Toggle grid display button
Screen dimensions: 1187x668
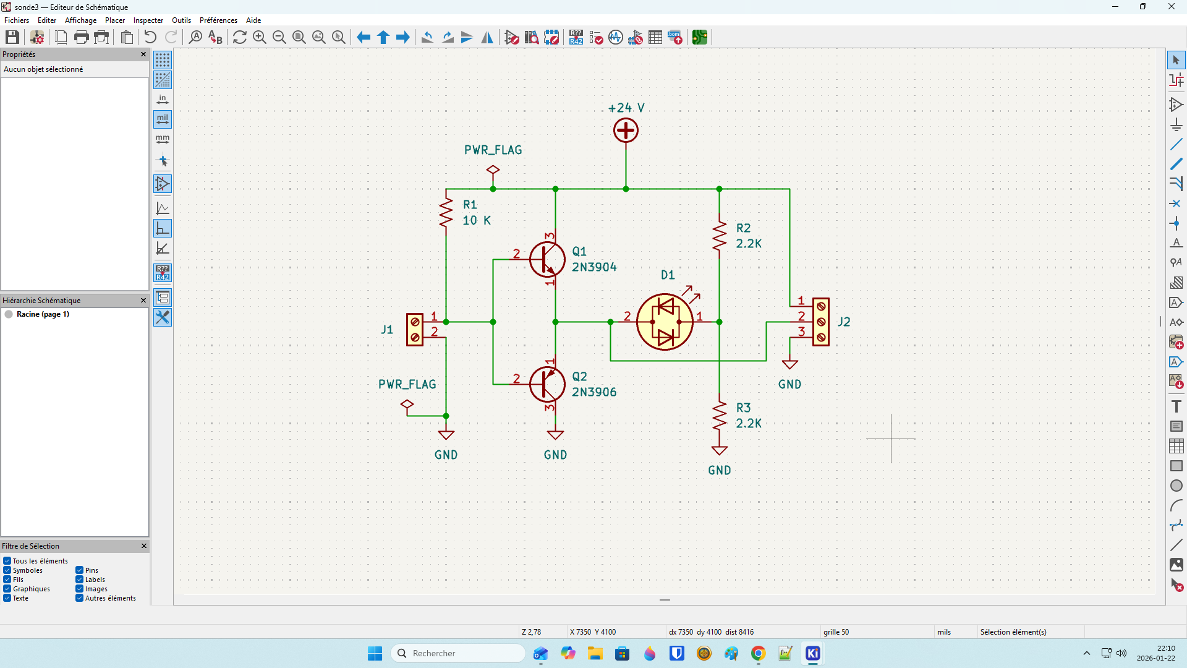pyautogui.click(x=163, y=60)
